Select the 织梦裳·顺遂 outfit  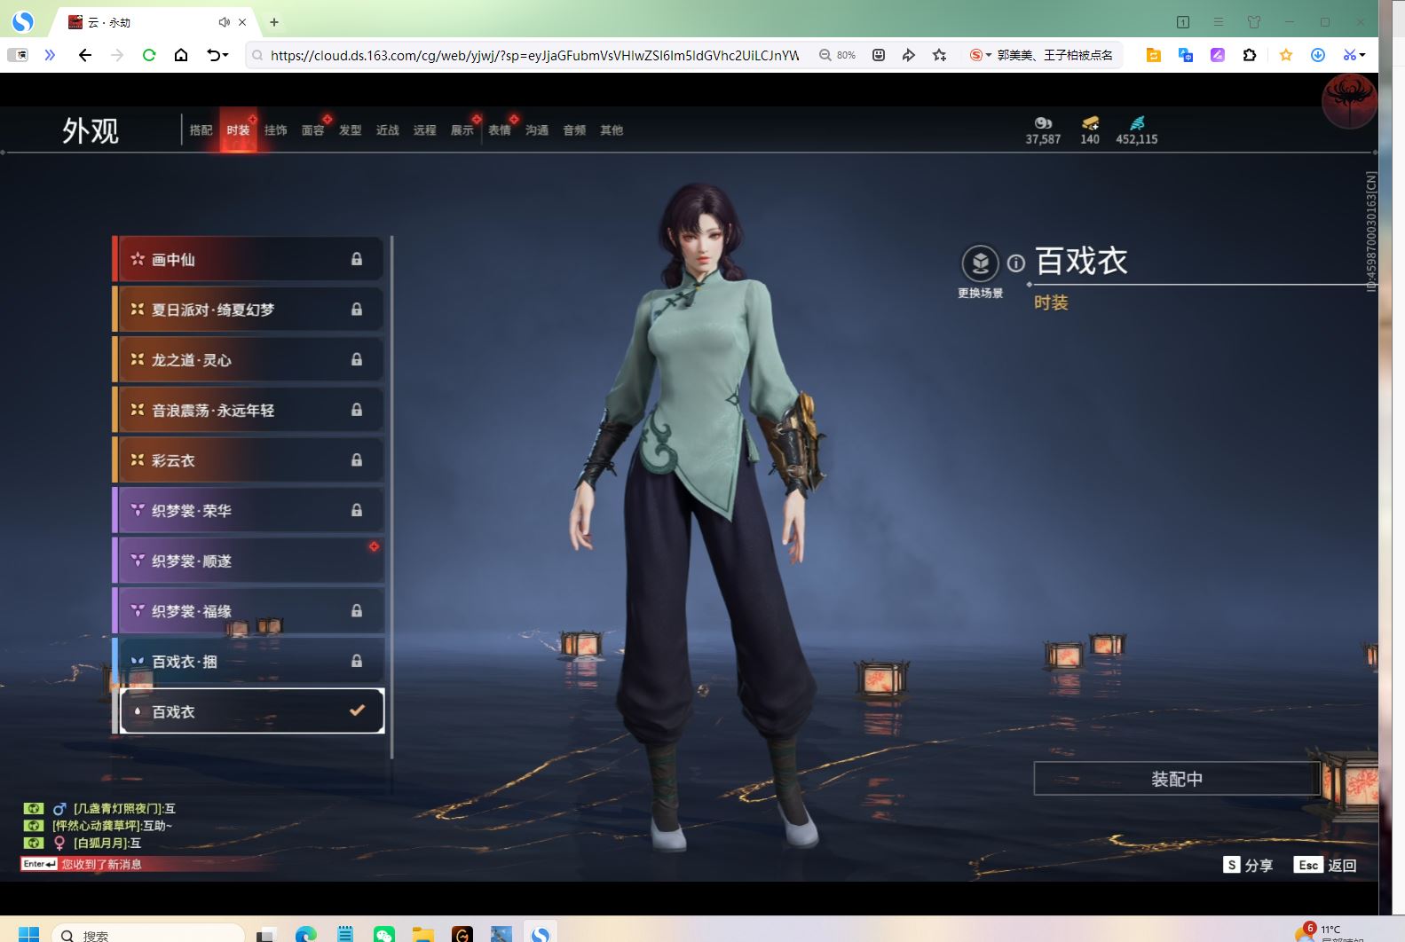[249, 561]
